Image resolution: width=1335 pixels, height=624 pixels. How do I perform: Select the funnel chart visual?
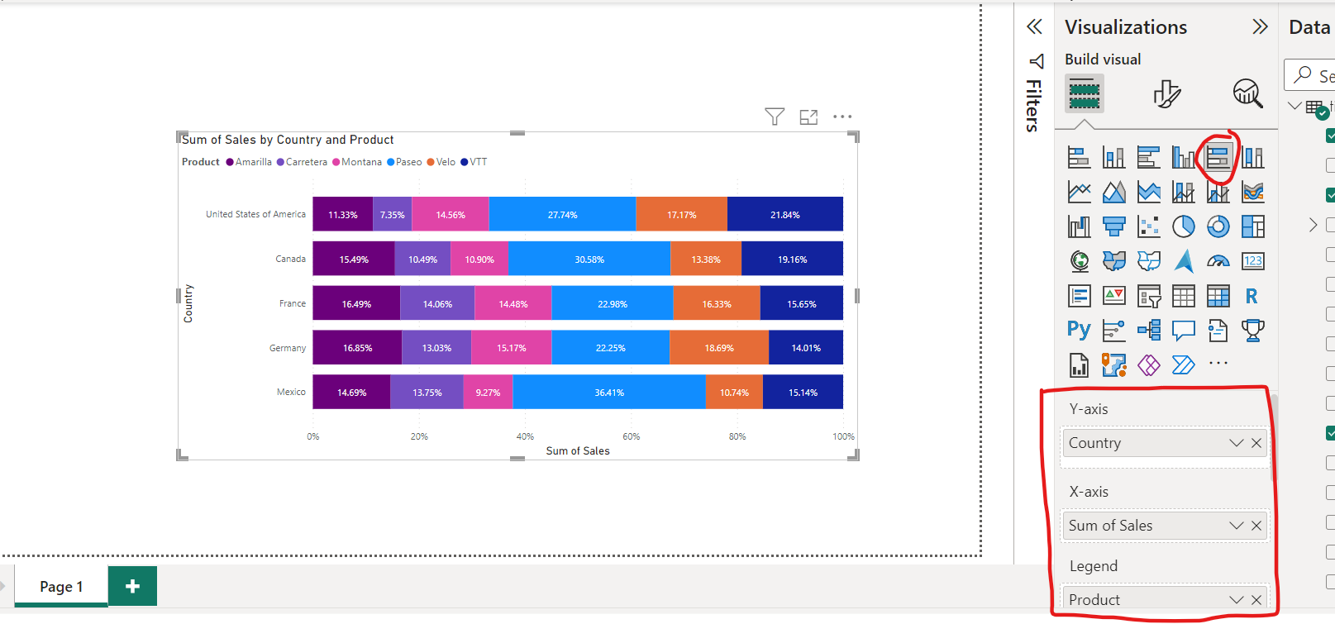click(1113, 226)
